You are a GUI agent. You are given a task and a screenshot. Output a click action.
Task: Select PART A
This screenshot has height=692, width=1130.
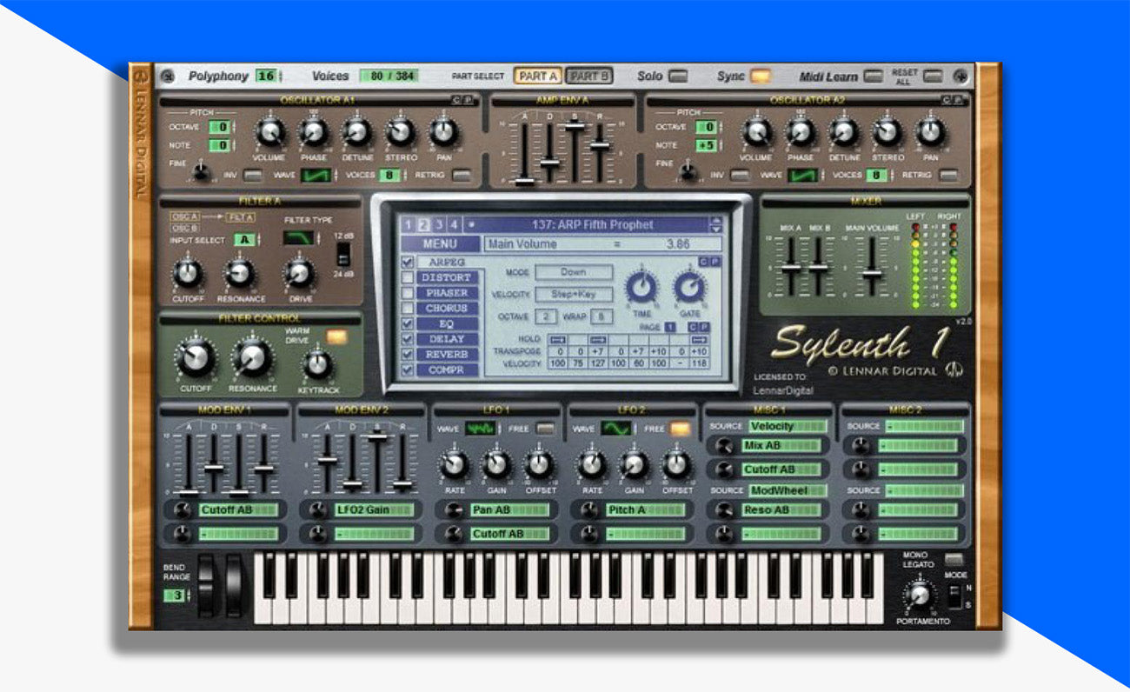pyautogui.click(x=538, y=77)
